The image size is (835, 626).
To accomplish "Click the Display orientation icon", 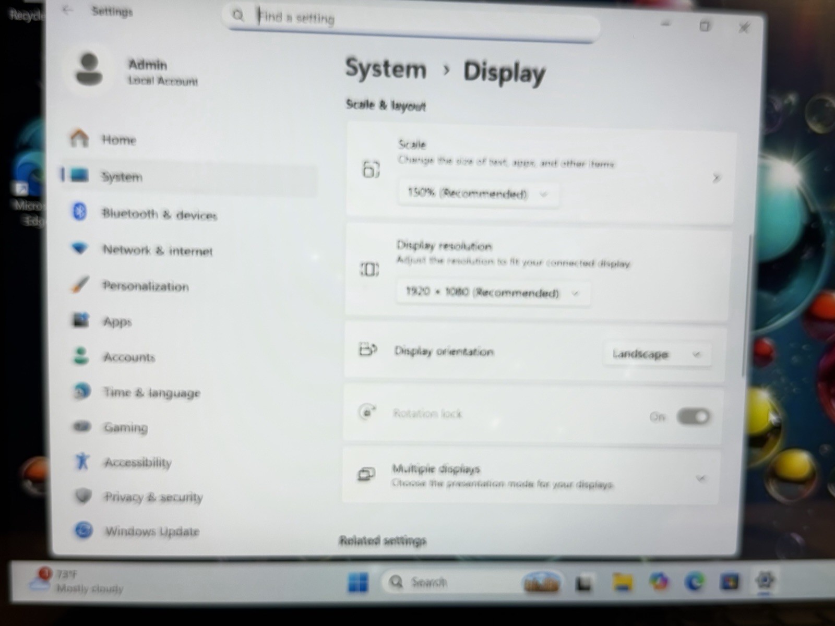I will (368, 349).
